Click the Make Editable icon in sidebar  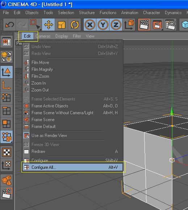[7, 57]
